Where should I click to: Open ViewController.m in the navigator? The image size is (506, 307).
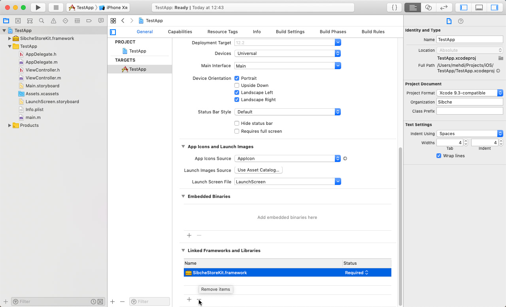(x=43, y=78)
